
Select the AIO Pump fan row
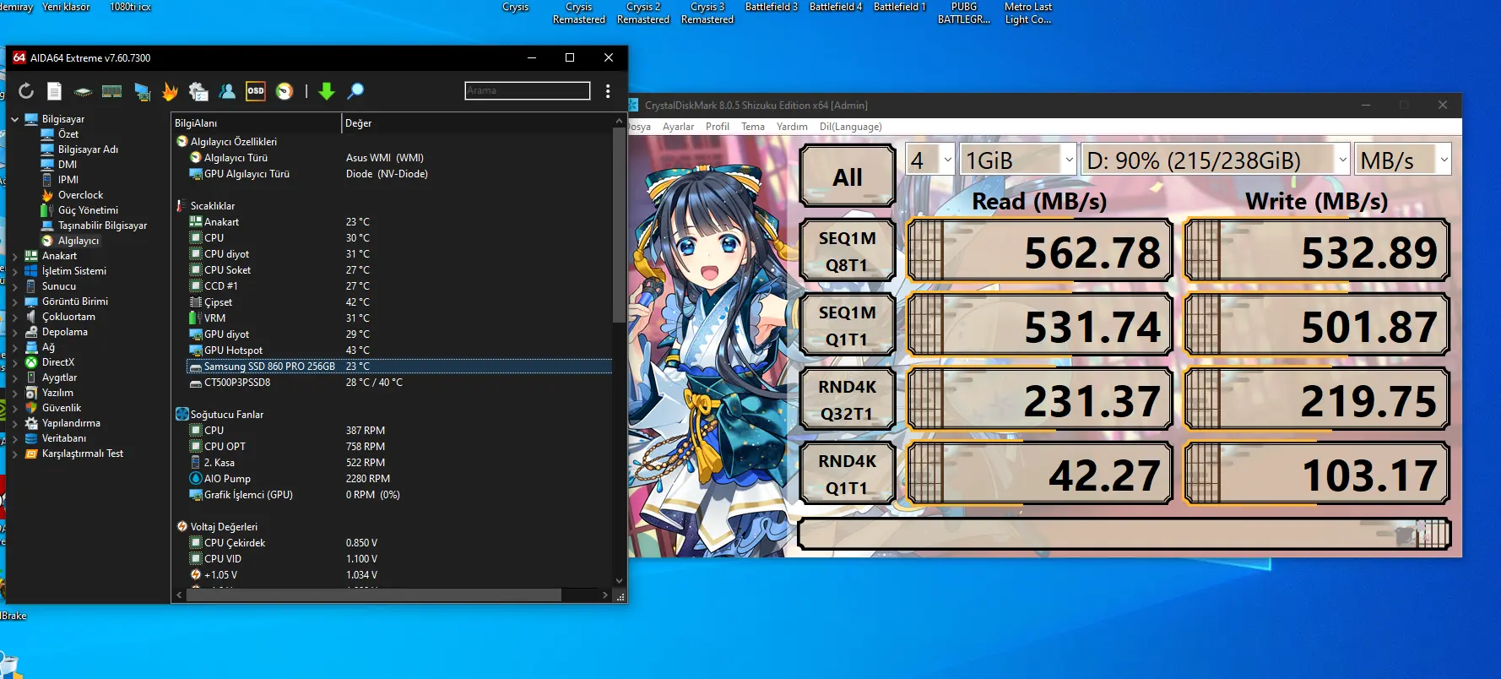(398, 479)
